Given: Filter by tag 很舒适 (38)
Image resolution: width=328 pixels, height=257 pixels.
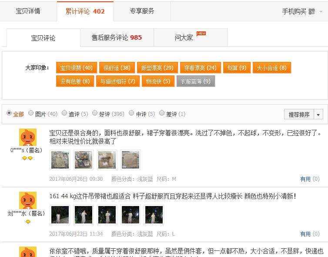Looking at the screenshot, I should click(117, 68).
